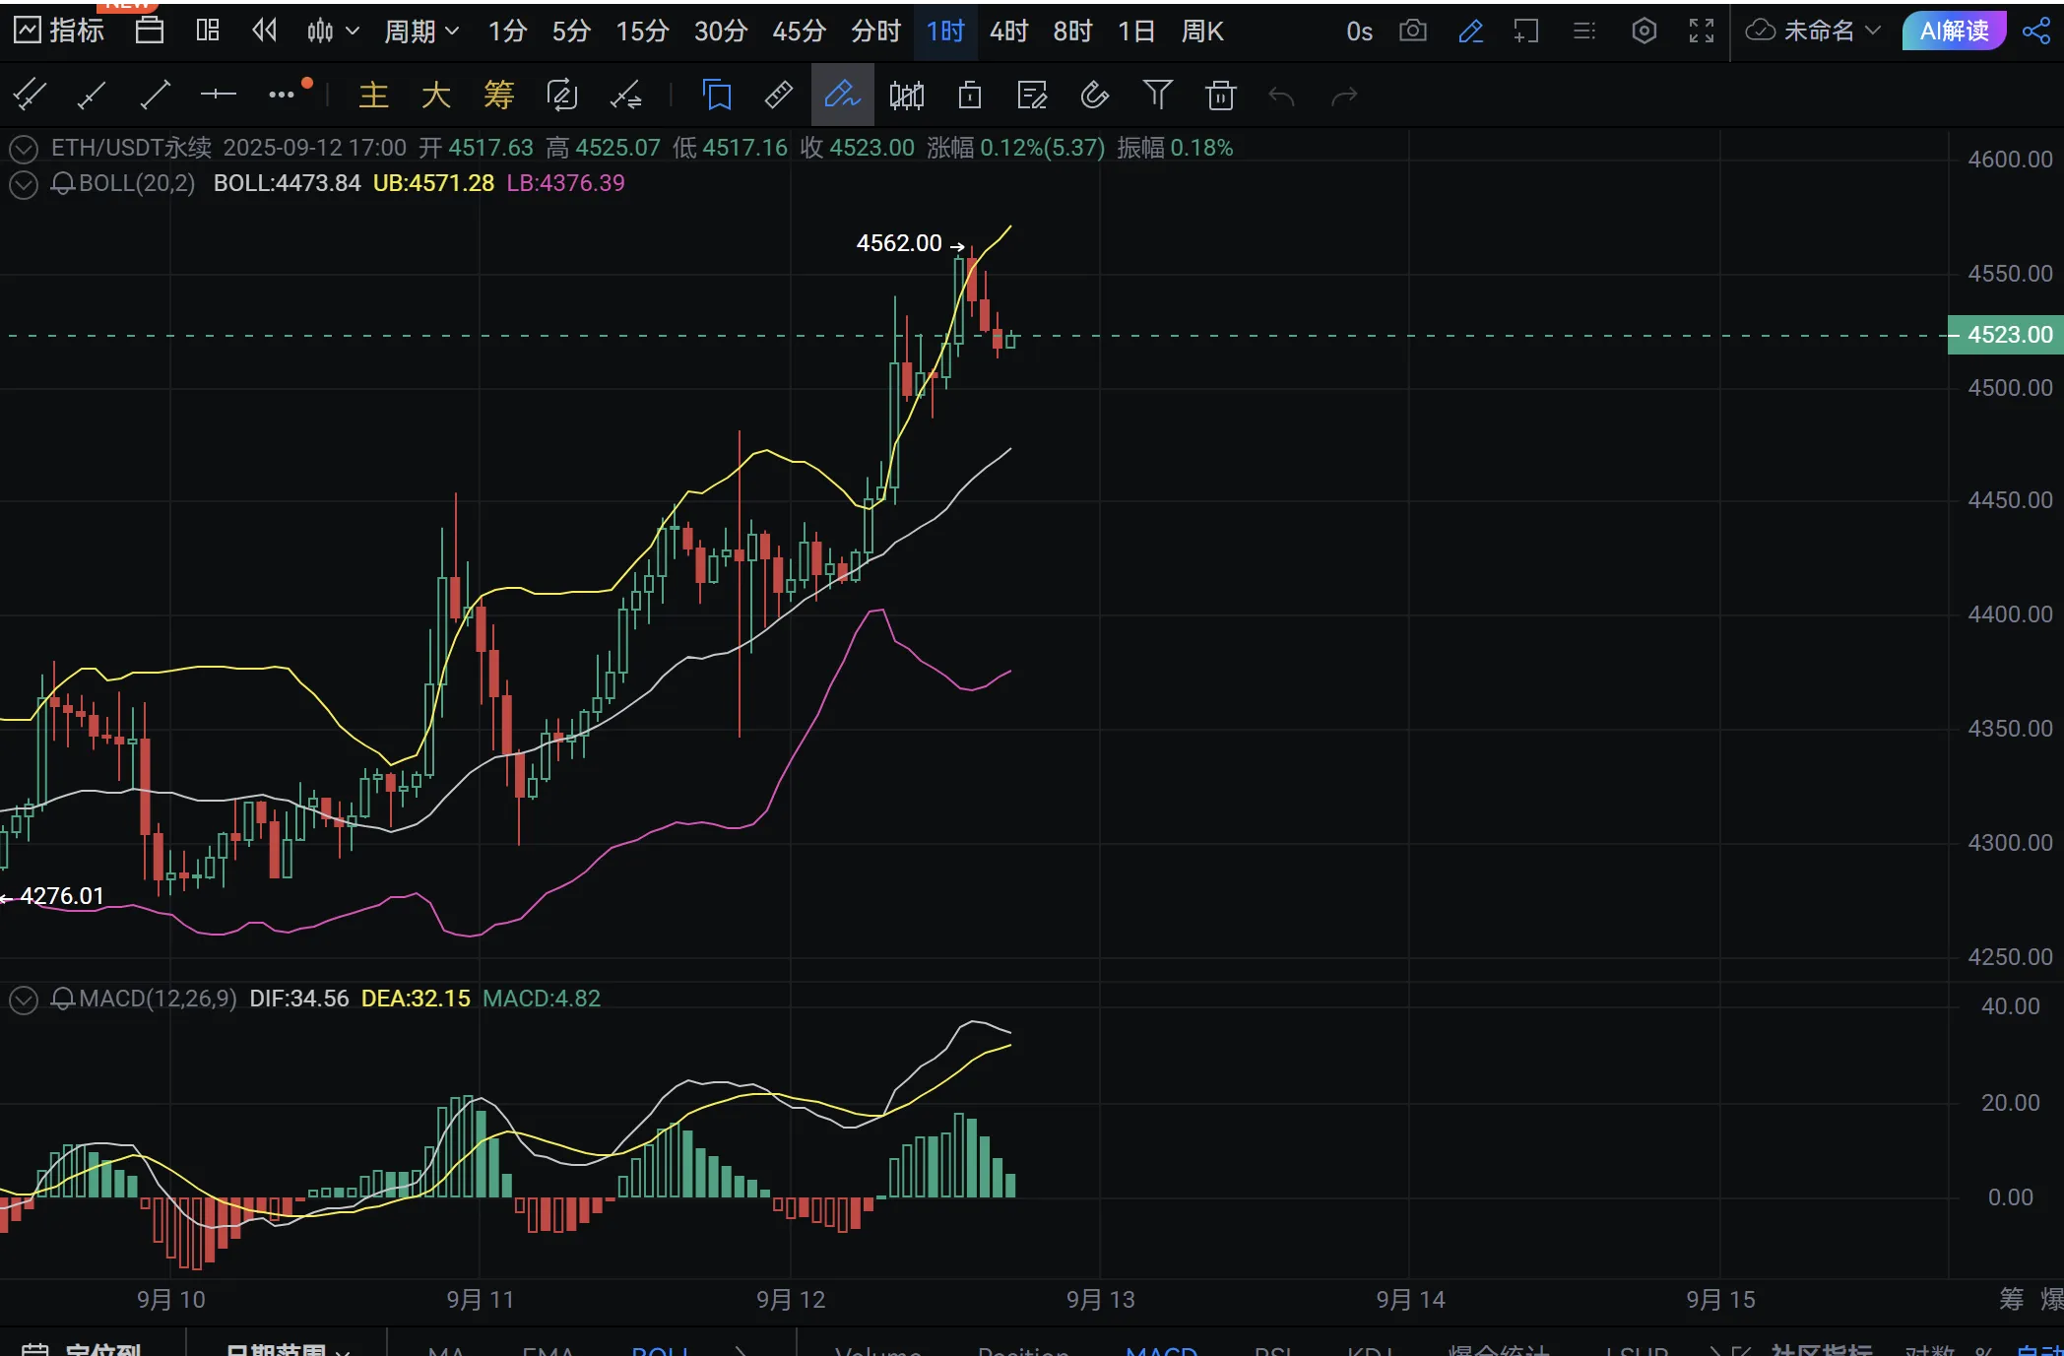
Task: Expand the 未命名 cloud layout dropdown
Action: pos(1813,32)
